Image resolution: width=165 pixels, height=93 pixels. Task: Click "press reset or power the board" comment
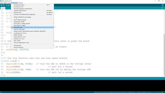71,41
